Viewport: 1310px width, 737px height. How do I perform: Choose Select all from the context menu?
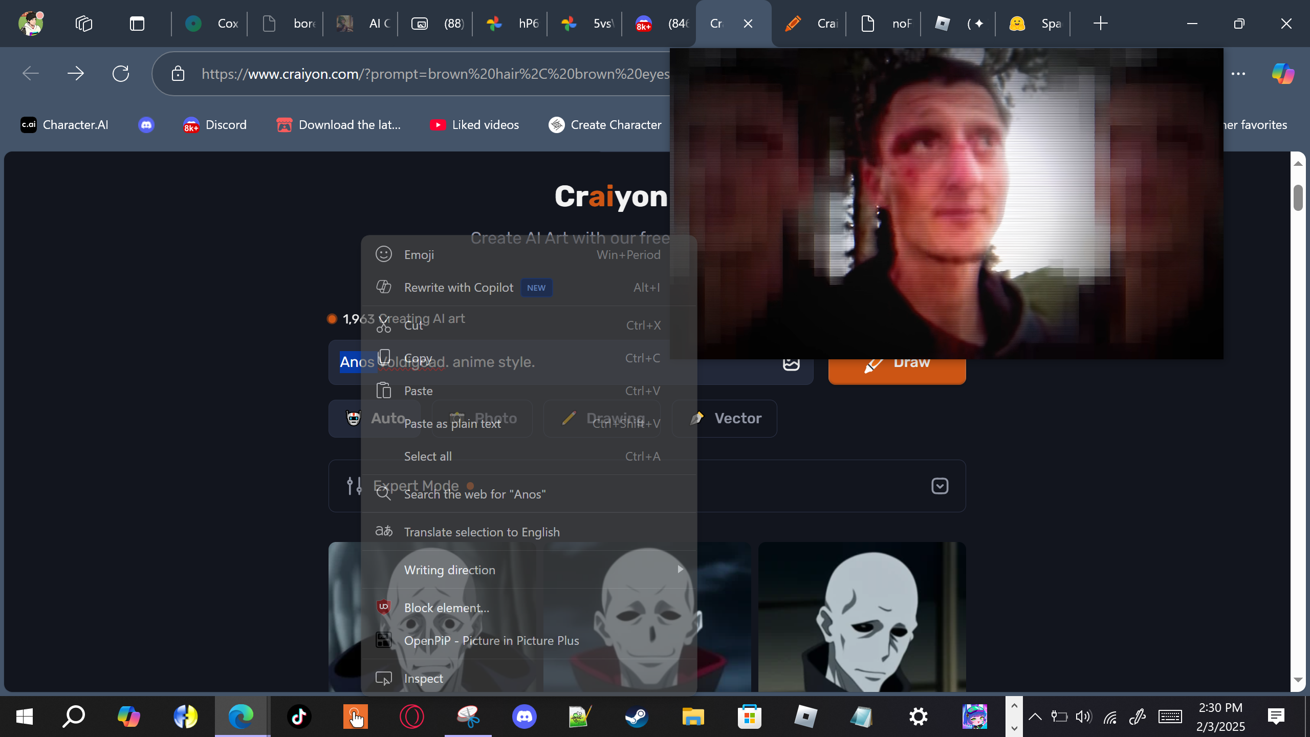(x=529, y=456)
